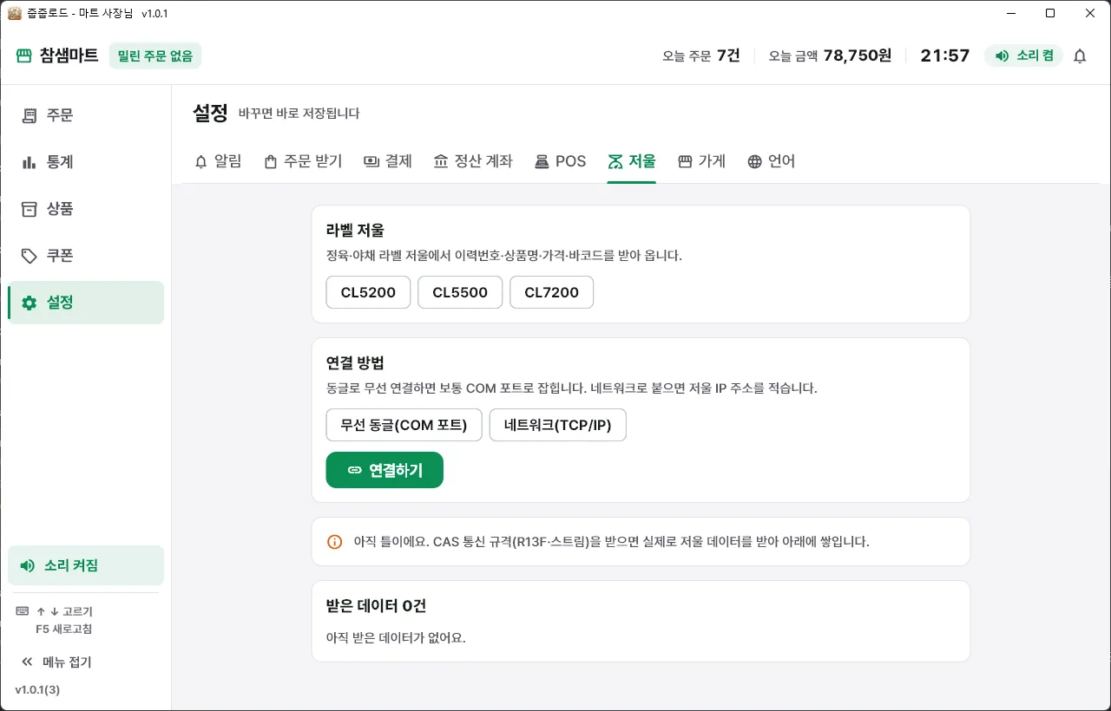Click the 받은 데이터 0건 heading
1111x711 pixels.
pos(376,605)
